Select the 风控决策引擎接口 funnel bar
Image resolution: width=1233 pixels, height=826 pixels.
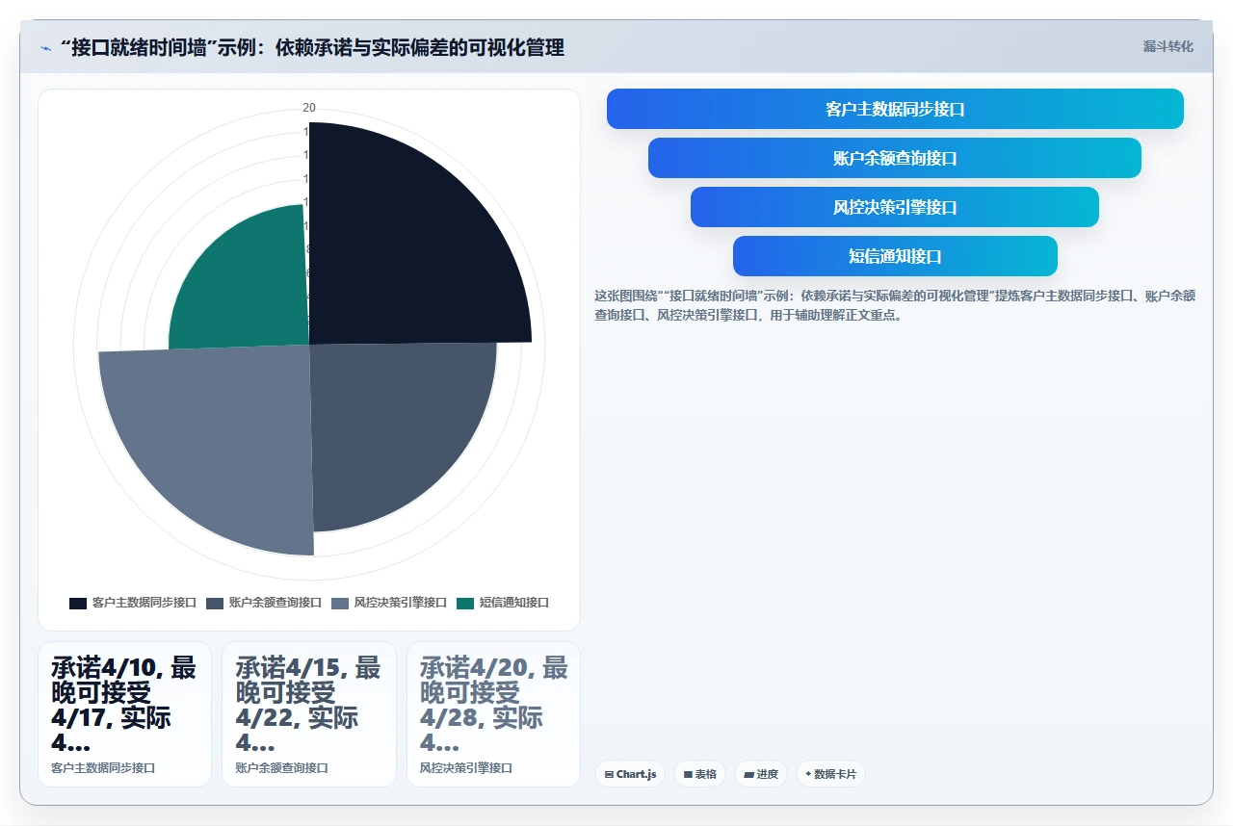(895, 207)
